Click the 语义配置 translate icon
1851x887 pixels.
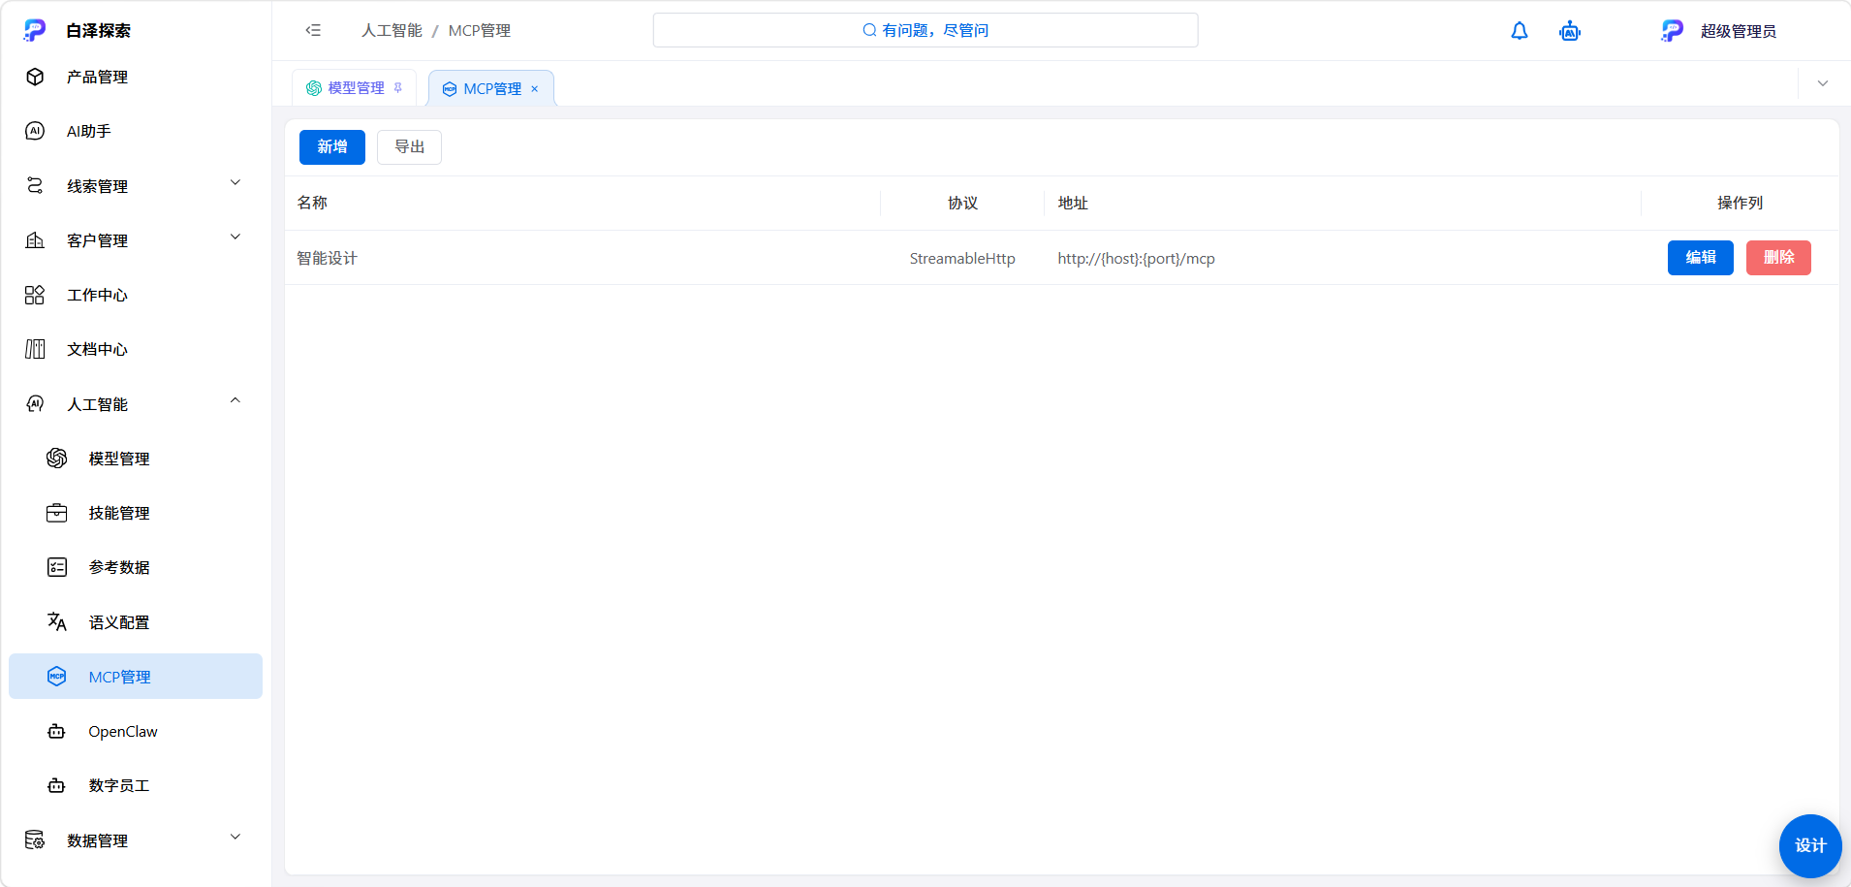point(57,621)
